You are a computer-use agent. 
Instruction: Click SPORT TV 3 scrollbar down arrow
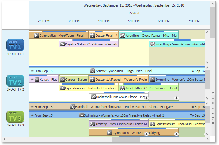pos(207,134)
